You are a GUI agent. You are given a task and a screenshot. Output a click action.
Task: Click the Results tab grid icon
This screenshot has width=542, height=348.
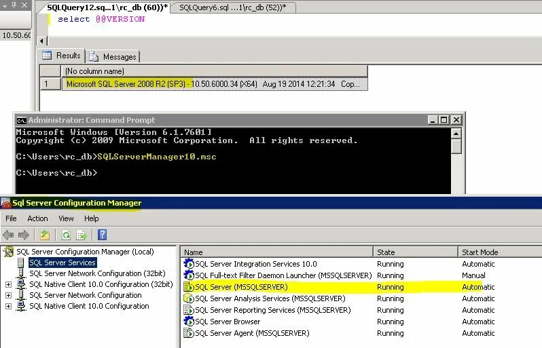47,55
